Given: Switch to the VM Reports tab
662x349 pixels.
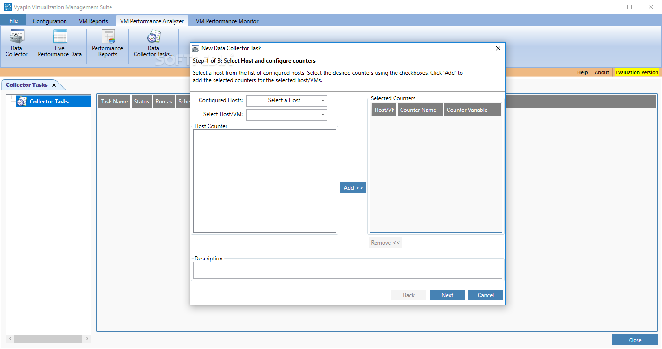Looking at the screenshot, I should 93,21.
